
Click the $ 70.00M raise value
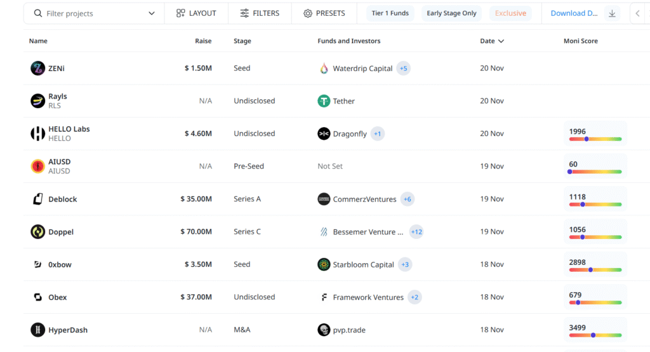point(196,232)
